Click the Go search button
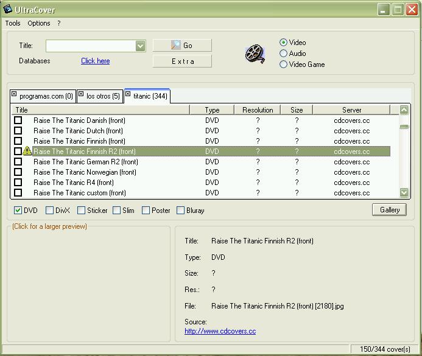Viewport: 422px width, 356px height. coord(182,46)
